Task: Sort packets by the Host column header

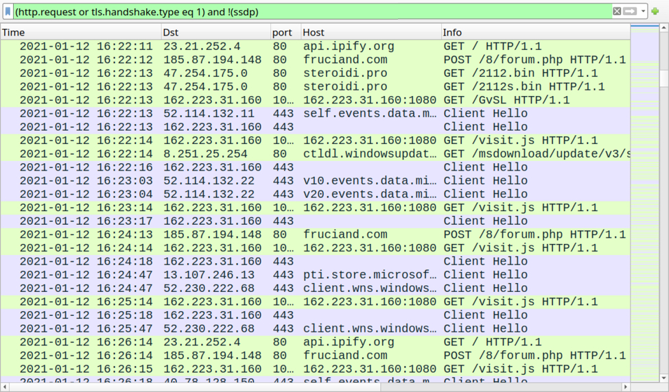Action: tap(371, 32)
